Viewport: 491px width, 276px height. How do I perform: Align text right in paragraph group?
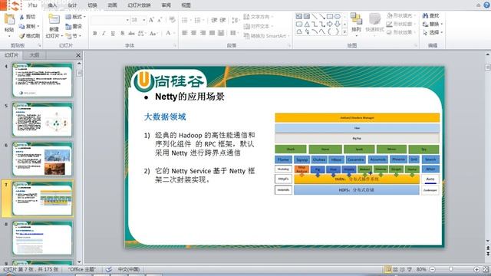click(x=203, y=33)
